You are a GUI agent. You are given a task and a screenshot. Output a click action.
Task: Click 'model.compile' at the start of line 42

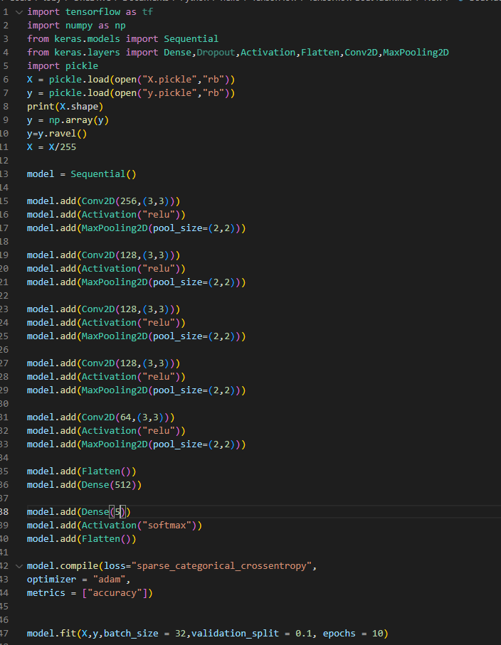point(63,566)
